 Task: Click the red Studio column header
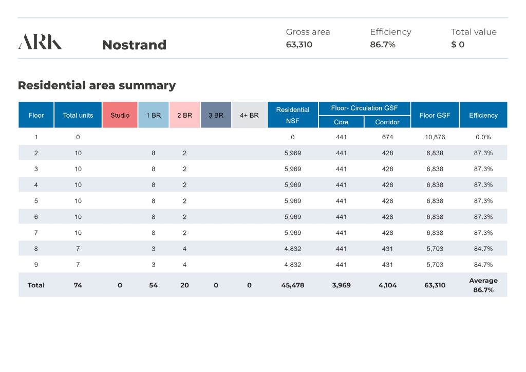(x=120, y=115)
